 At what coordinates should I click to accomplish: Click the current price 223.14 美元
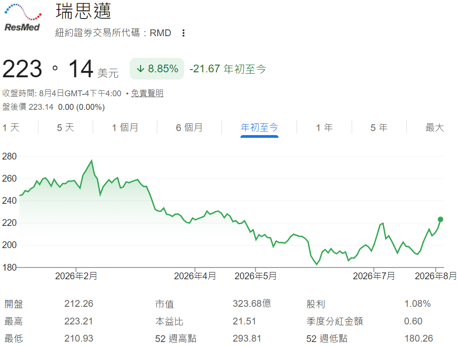click(60, 69)
